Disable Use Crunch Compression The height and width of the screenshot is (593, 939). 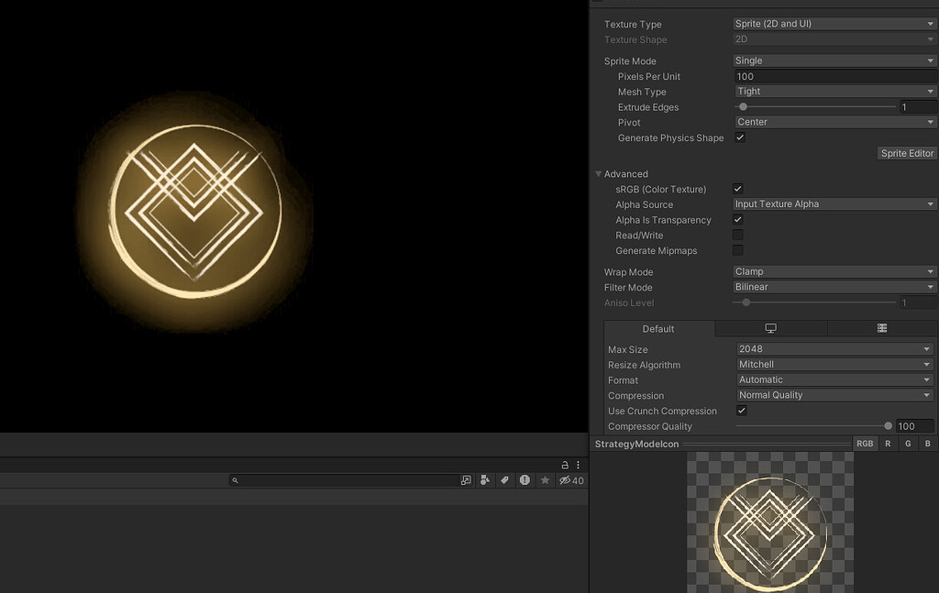click(x=741, y=411)
